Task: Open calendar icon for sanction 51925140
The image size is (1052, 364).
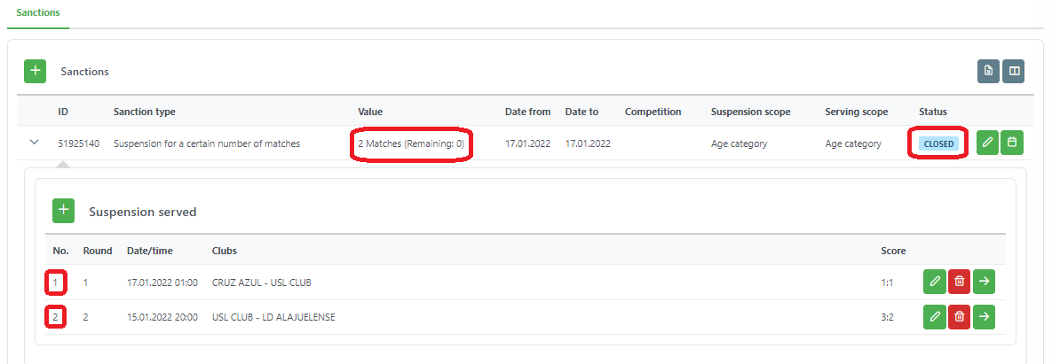Action: tap(1011, 143)
